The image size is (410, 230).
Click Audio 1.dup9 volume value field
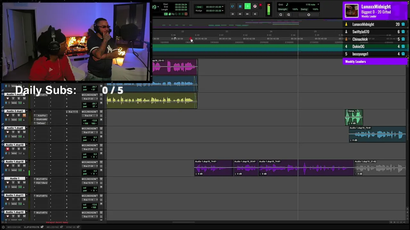[90, 137]
